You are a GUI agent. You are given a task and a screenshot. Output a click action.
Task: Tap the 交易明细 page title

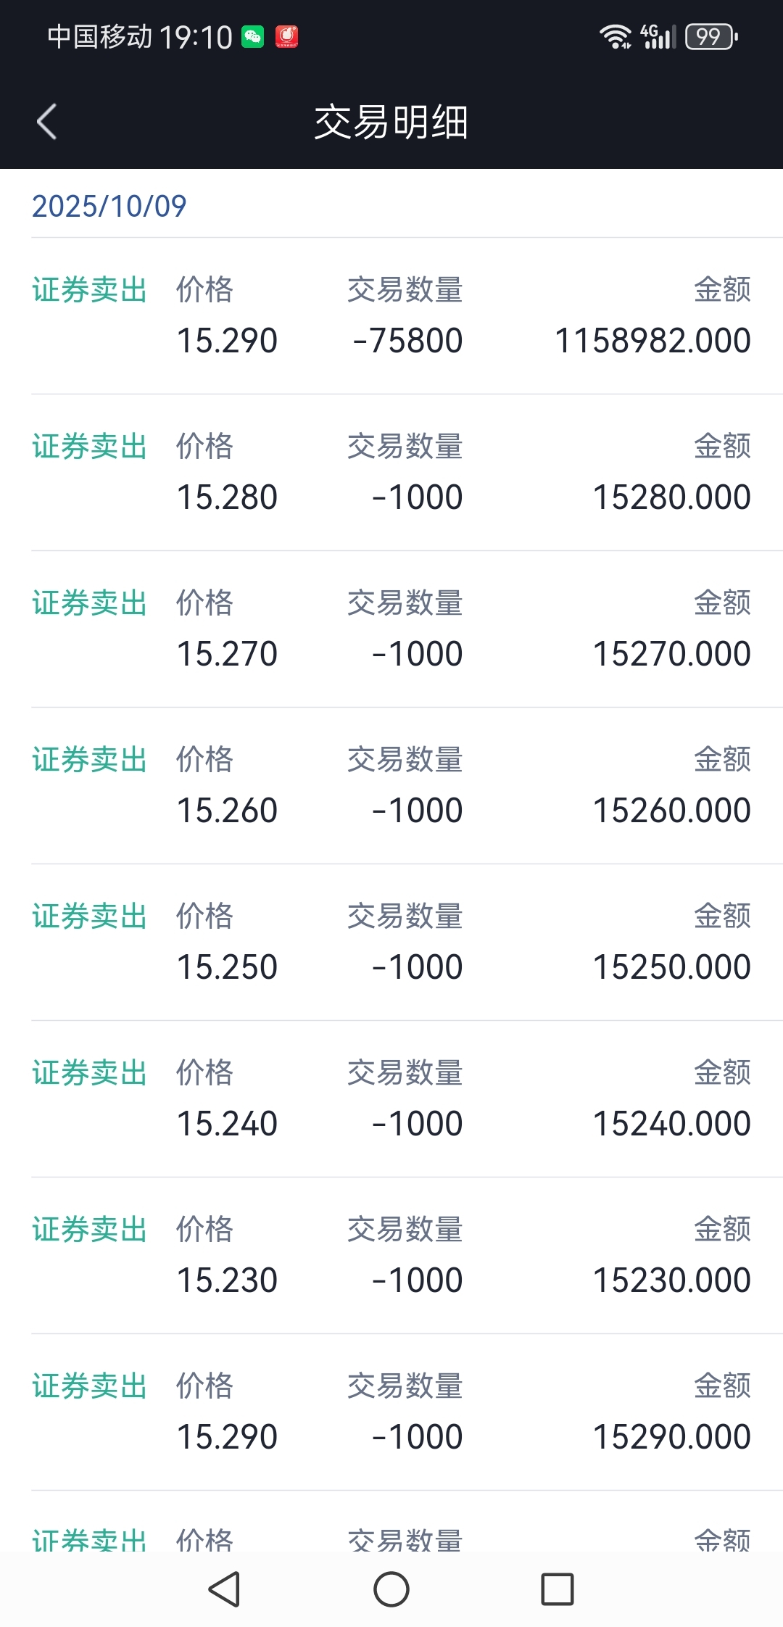pyautogui.click(x=391, y=122)
